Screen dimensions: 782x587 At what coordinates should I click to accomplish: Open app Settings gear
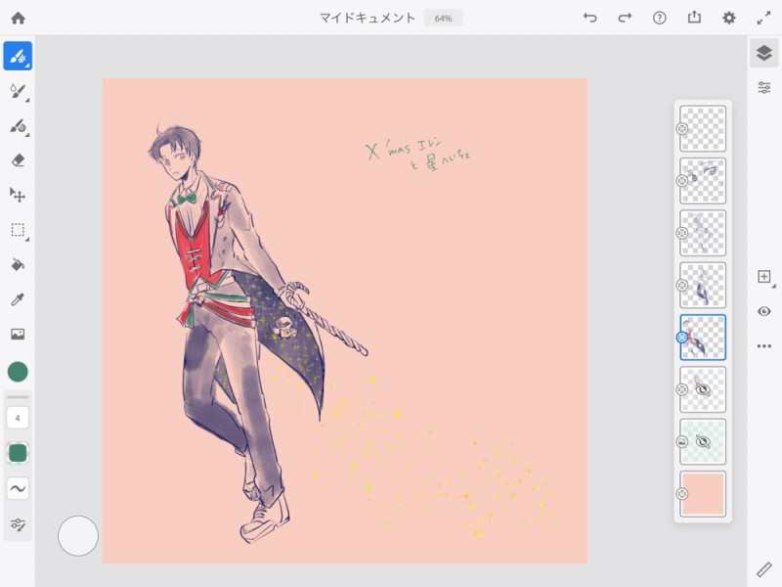[x=729, y=19]
